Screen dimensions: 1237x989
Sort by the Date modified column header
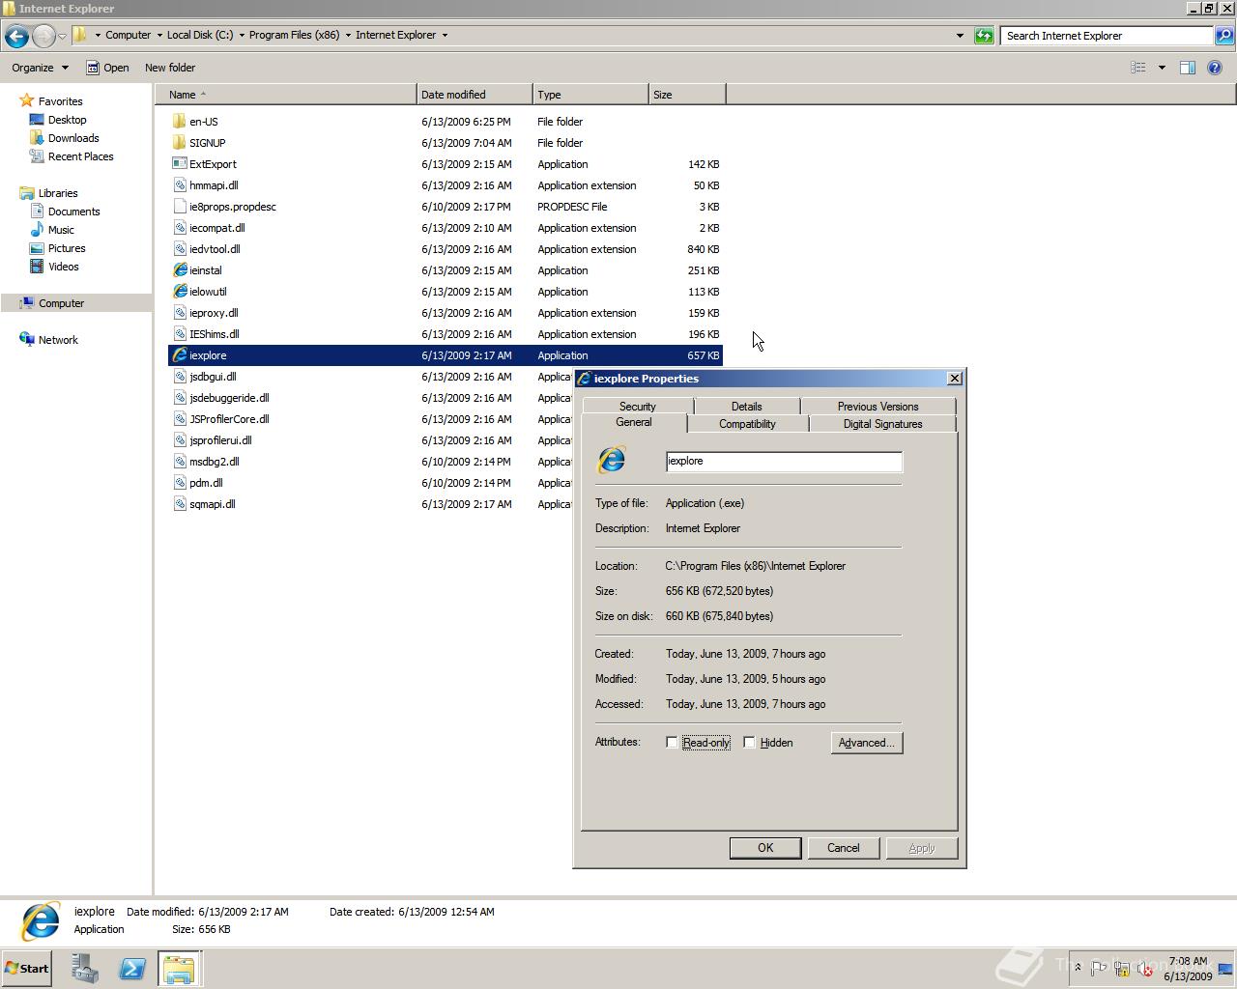tap(475, 95)
